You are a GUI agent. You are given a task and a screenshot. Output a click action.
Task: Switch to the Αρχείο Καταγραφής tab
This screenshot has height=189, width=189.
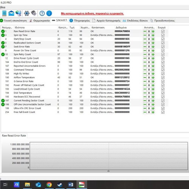107,20
